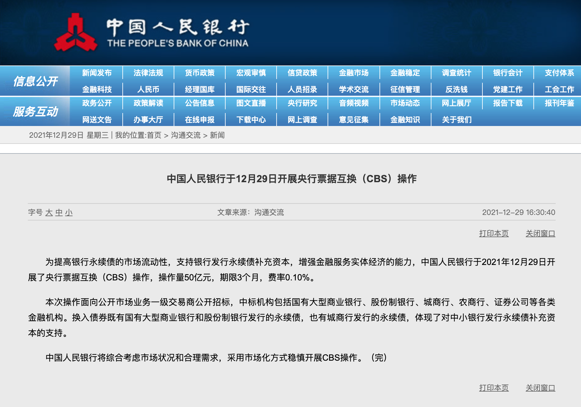The width and height of the screenshot is (581, 407).
Task: Go to 网上调查 section
Action: [x=302, y=120]
